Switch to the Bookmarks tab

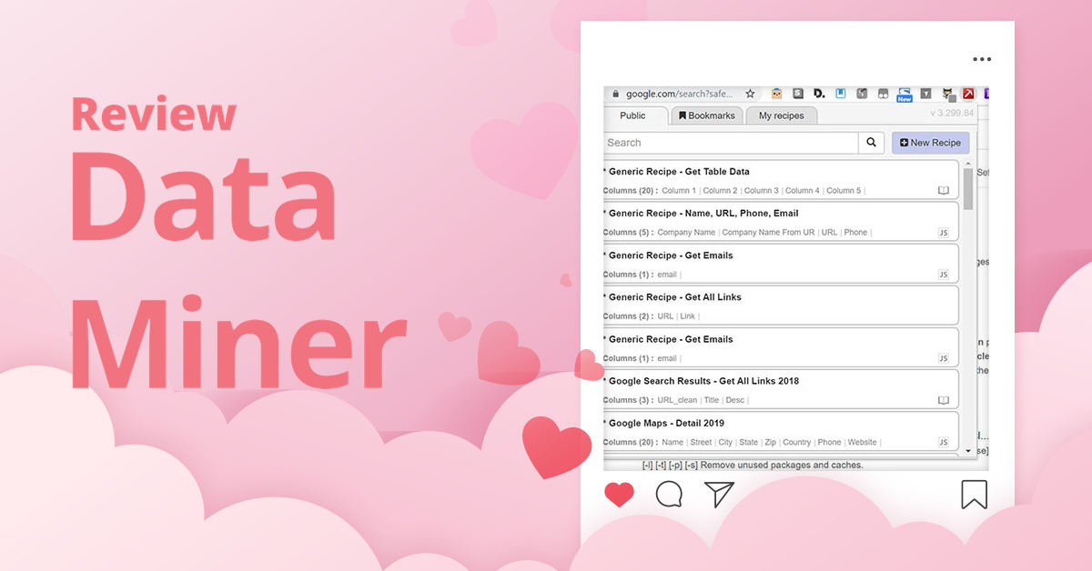706,115
